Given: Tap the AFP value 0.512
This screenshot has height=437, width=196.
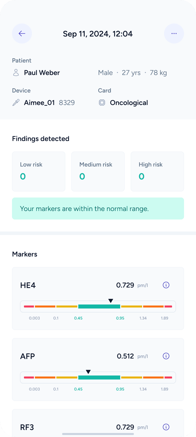Looking at the screenshot, I should (x=125, y=356).
